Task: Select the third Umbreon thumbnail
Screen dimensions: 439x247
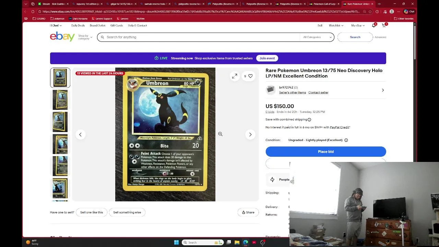Action: coord(60,122)
